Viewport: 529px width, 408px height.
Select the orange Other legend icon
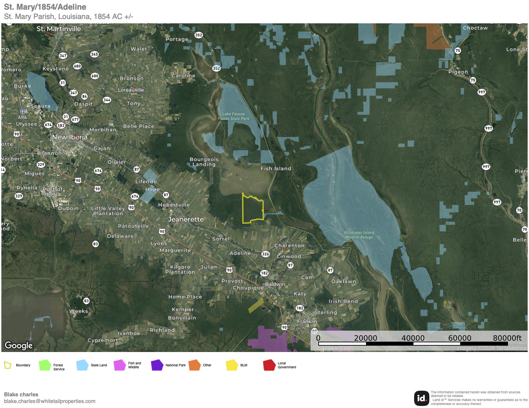pos(194,365)
